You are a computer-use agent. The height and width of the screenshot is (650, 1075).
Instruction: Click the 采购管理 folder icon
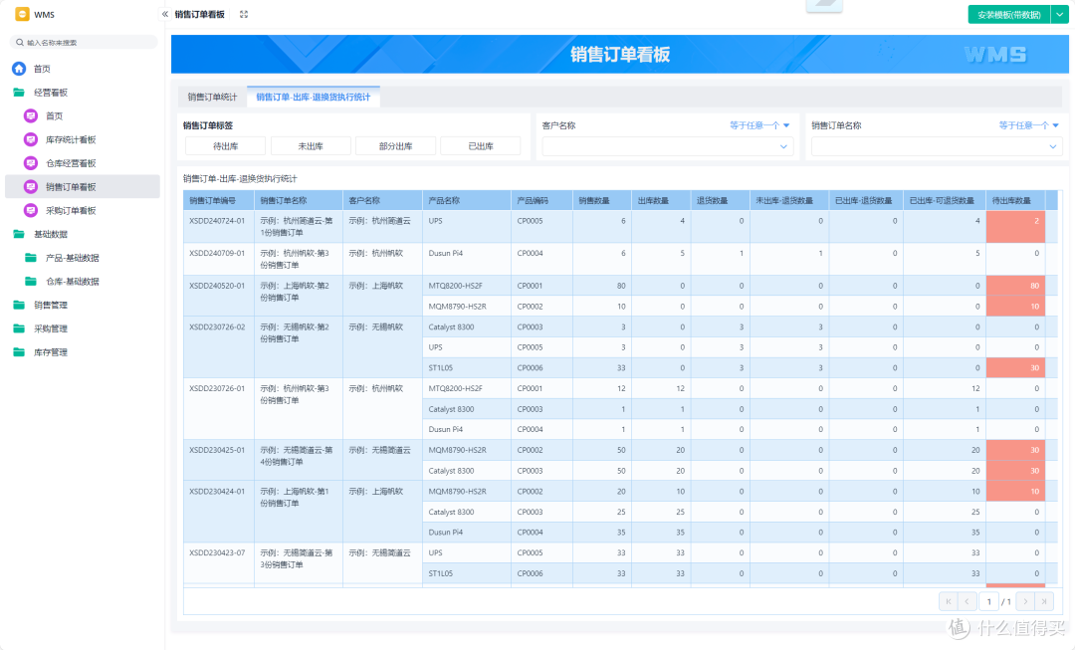point(19,328)
